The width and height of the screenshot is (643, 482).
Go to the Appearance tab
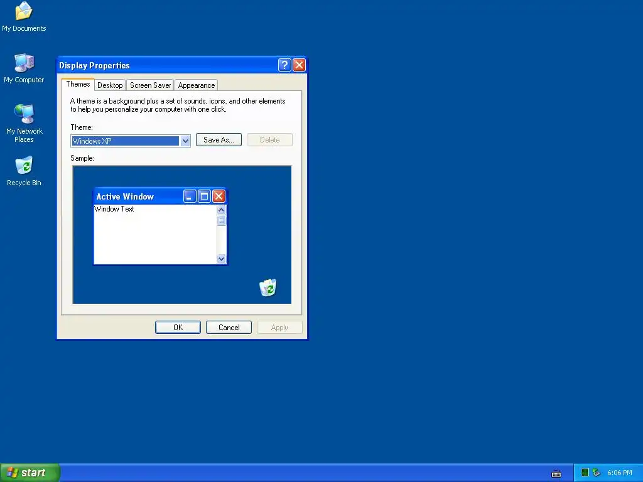tap(197, 85)
